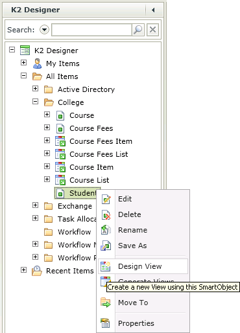
Task: Collapse the All Items node
Action: click(x=23, y=76)
